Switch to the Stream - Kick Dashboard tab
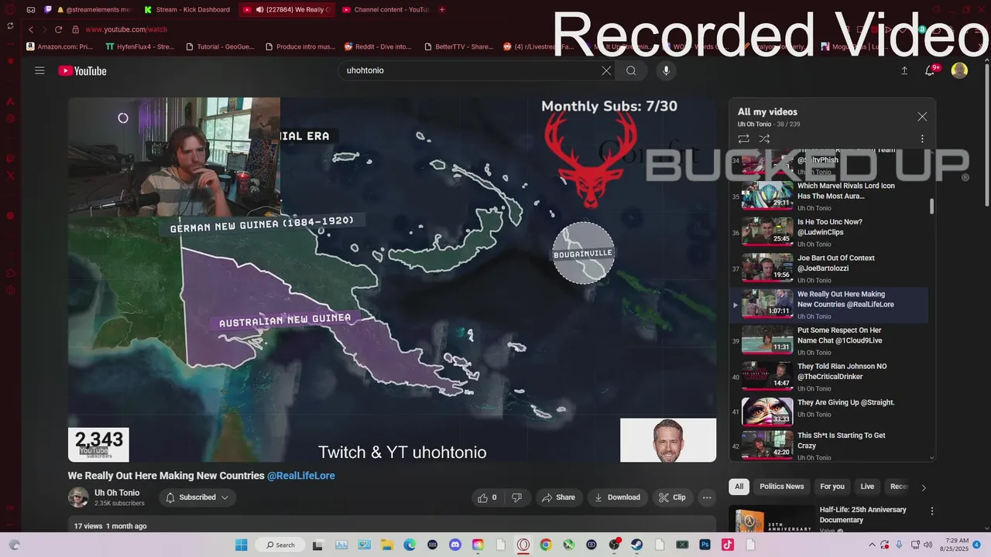The height and width of the screenshot is (557, 991). point(187,9)
